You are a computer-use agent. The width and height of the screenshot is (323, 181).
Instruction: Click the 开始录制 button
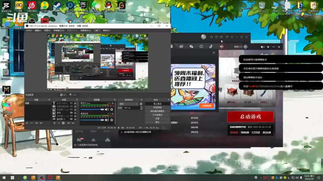click(x=157, y=107)
